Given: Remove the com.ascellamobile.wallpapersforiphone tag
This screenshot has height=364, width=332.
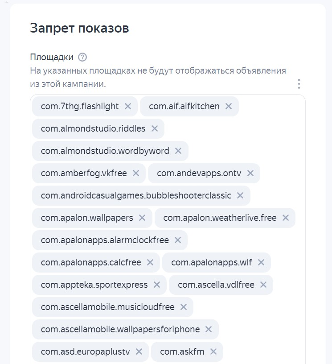Looking at the screenshot, I should (209, 329).
